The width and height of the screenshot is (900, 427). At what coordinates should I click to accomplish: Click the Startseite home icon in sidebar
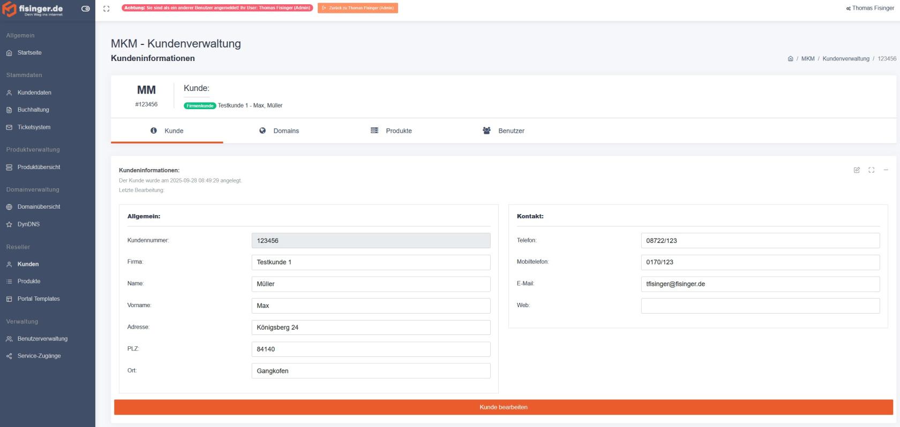click(x=9, y=53)
